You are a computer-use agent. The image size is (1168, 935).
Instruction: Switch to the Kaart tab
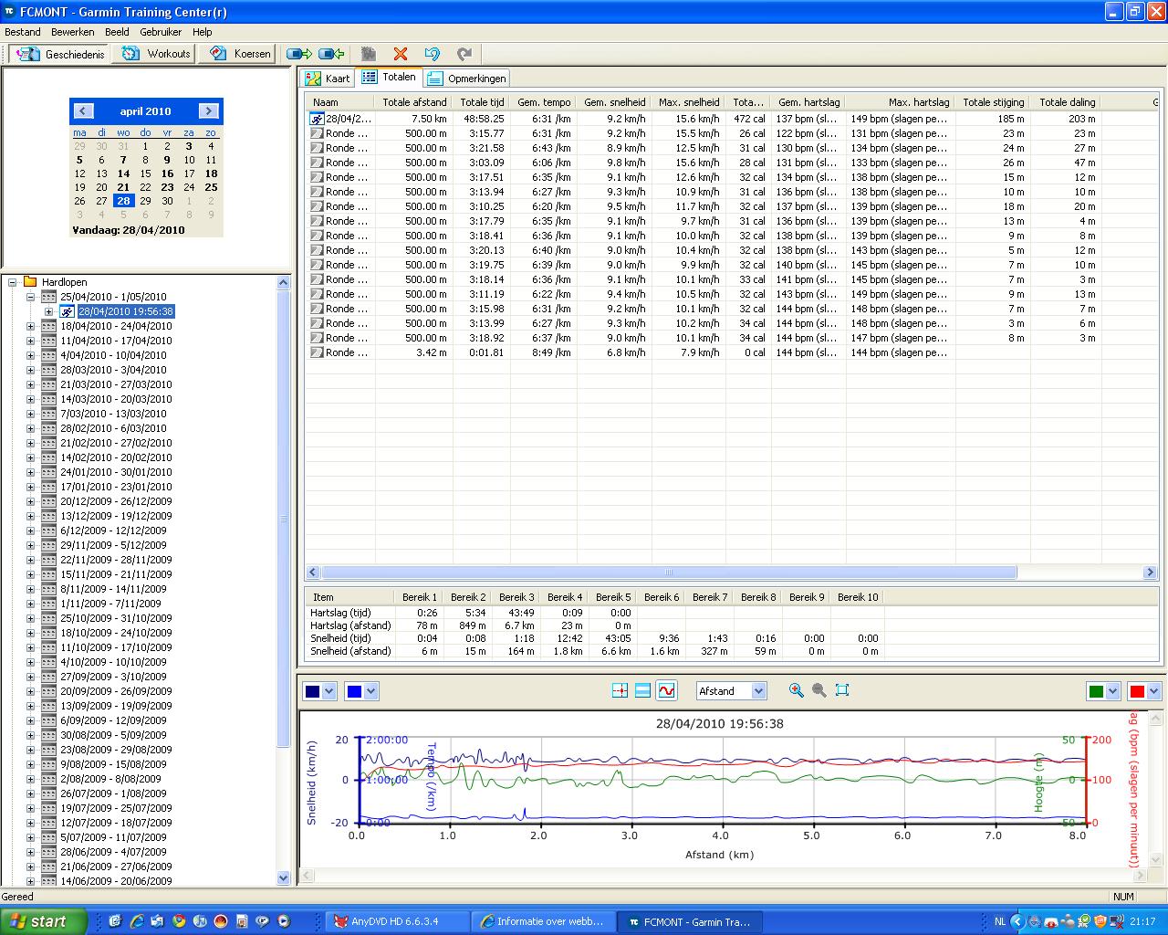tap(328, 79)
